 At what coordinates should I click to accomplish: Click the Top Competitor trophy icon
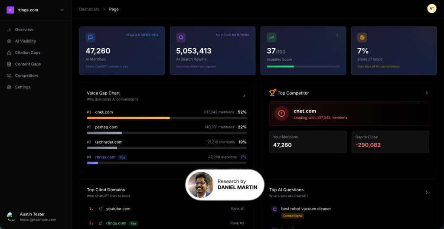[x=272, y=92]
